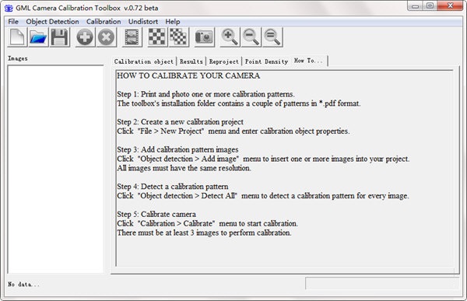Click the 'Step 5: Calibrate camera' line
467x301 pixels.
coord(156,214)
